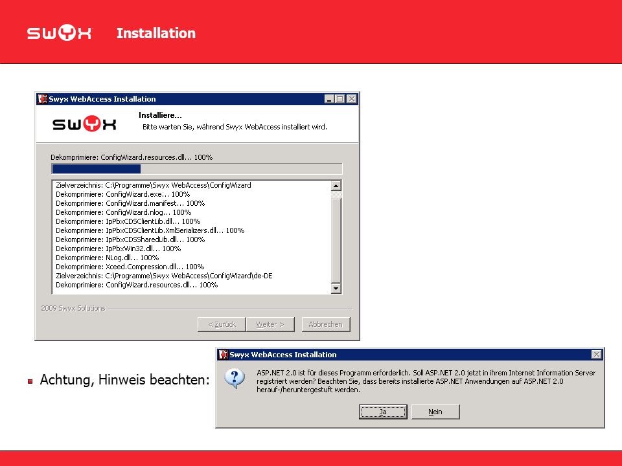Click the Ja button in ASP.NET dialog
The width and height of the screenshot is (622, 466).
coord(383,412)
